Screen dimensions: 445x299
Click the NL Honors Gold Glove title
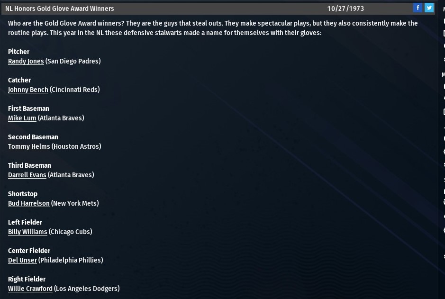click(x=60, y=9)
